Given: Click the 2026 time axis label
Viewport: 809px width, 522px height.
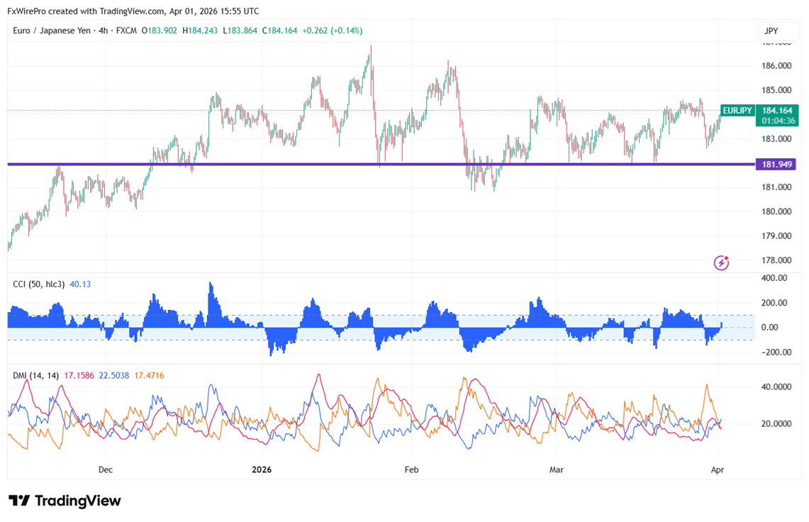Looking at the screenshot, I should [x=262, y=470].
